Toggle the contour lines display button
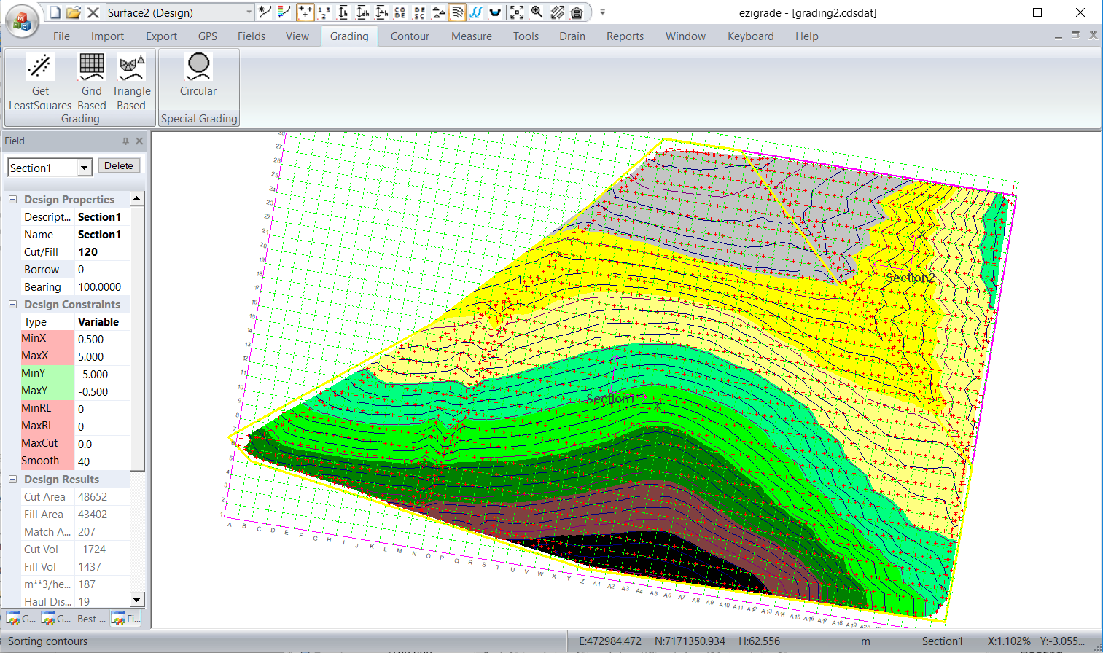 [457, 12]
